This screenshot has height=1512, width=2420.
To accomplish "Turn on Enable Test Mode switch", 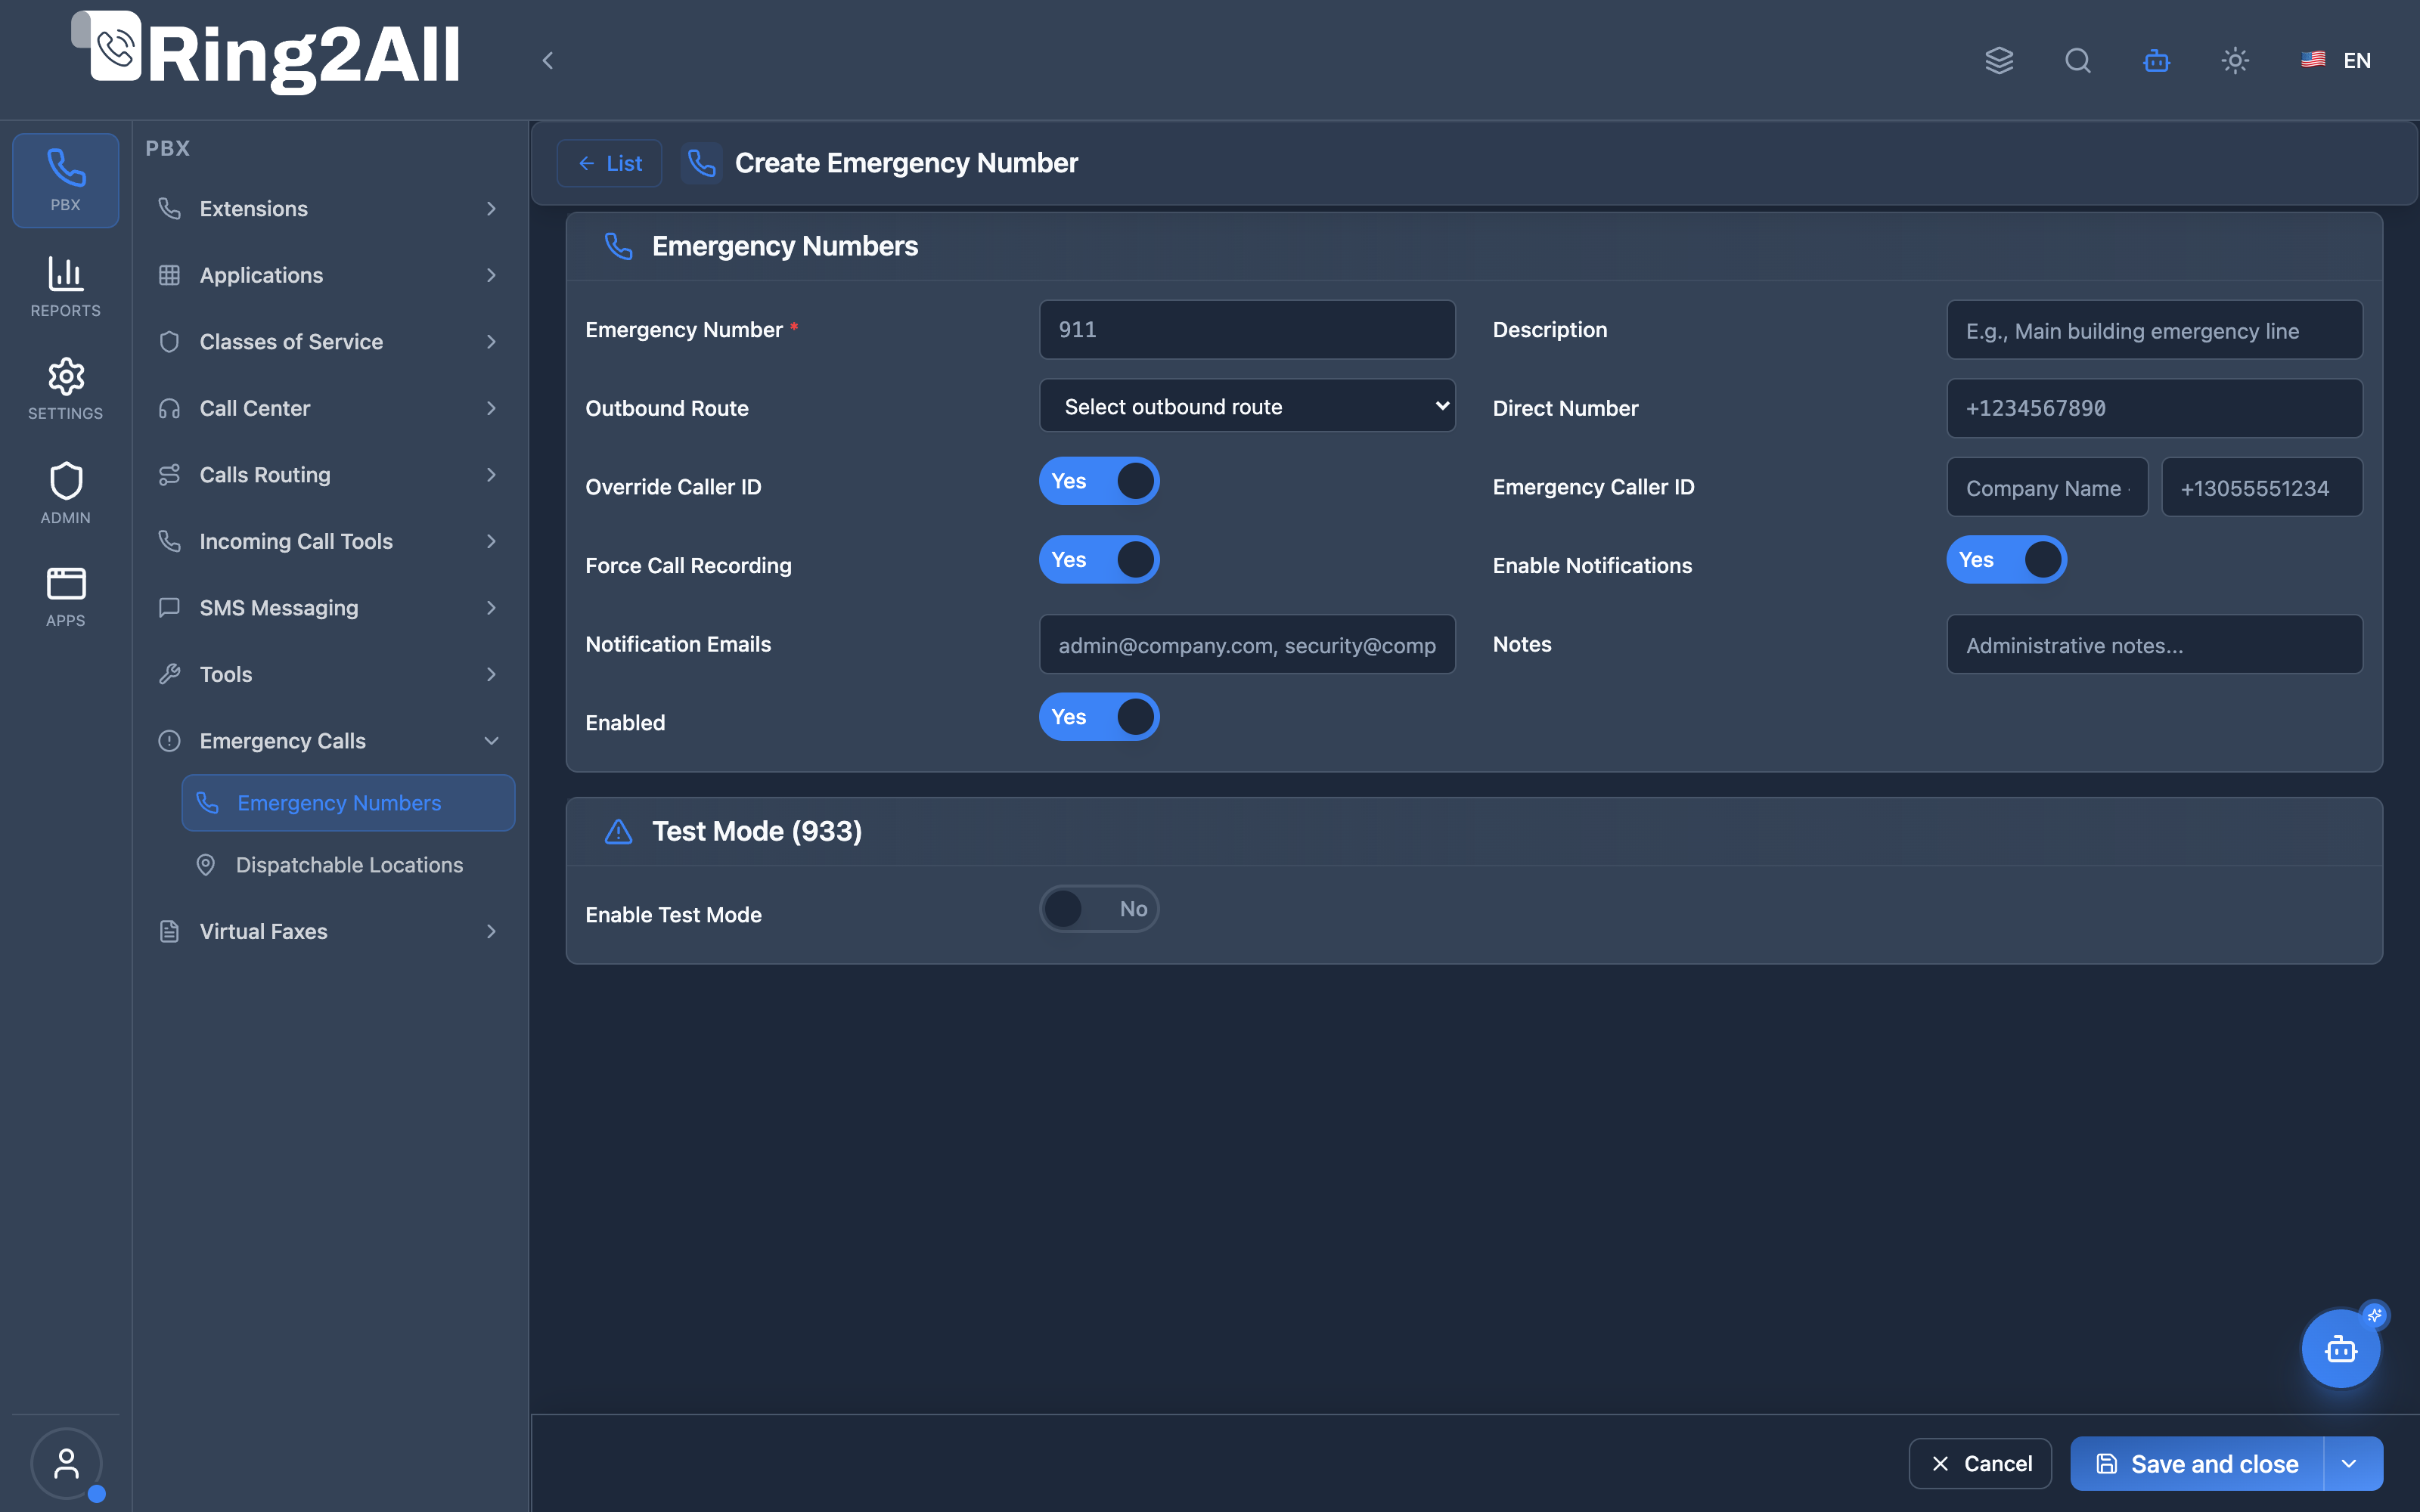I will (1099, 909).
